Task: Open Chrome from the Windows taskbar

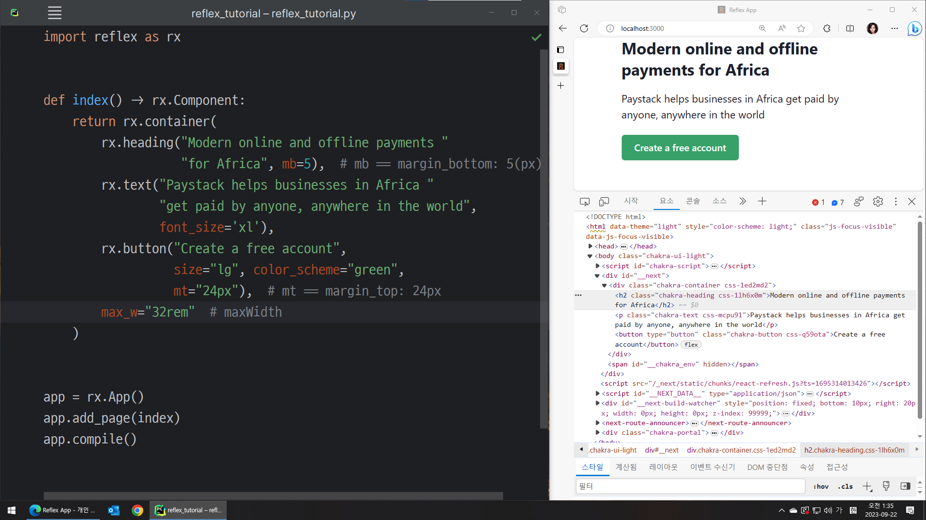Action: pyautogui.click(x=137, y=510)
